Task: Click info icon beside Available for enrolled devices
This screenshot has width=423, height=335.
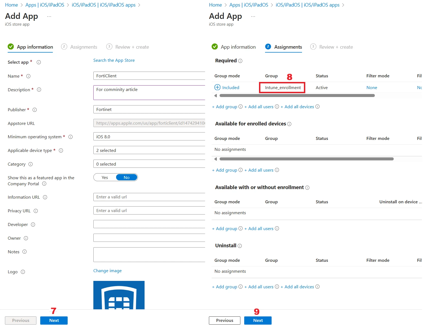Action: 289,124
